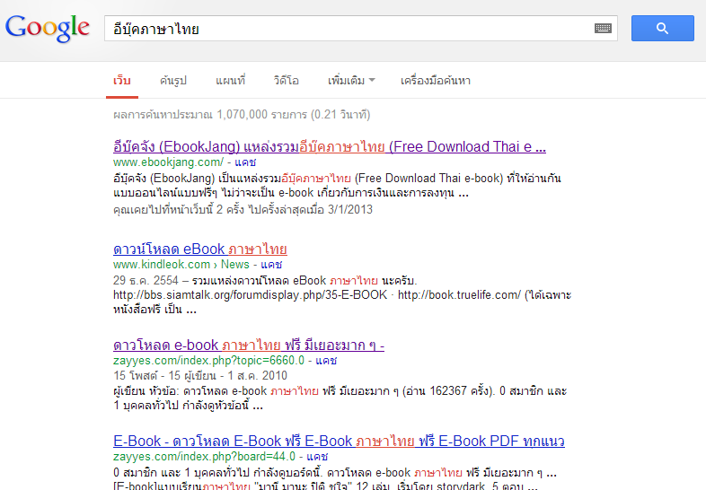
Task: Click the blue magnifier search button
Action: coord(662,29)
